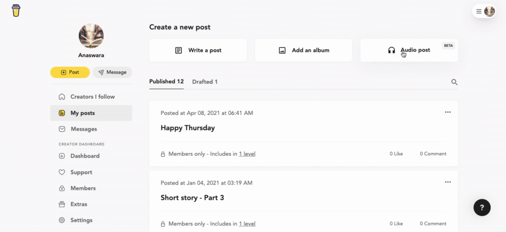Open Creators I follow home icon
The image size is (506, 232).
pyautogui.click(x=62, y=96)
